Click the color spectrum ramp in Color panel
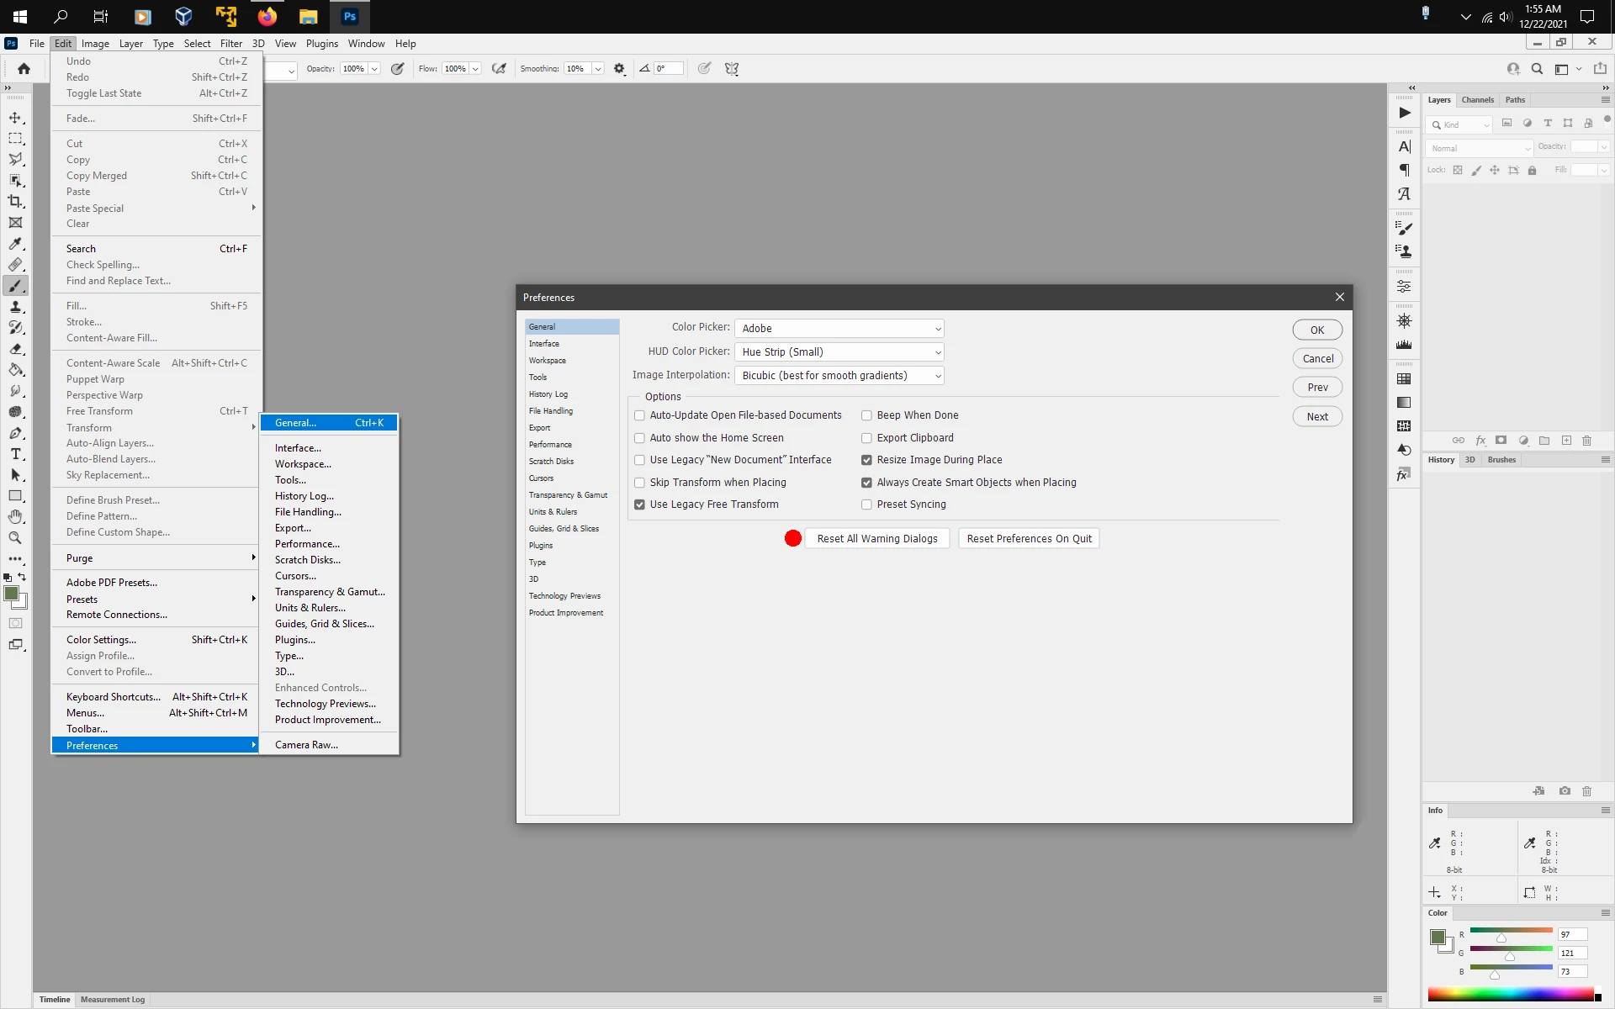1615x1009 pixels. coord(1511,996)
